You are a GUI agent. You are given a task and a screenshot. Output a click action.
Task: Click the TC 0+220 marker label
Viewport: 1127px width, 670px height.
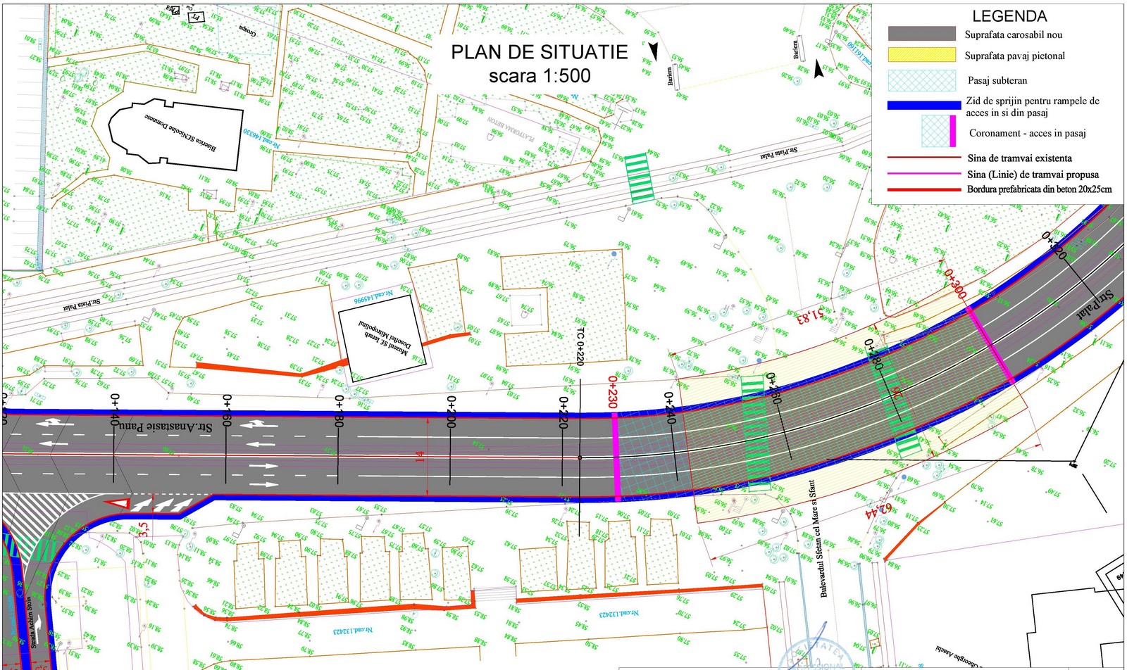(x=580, y=346)
